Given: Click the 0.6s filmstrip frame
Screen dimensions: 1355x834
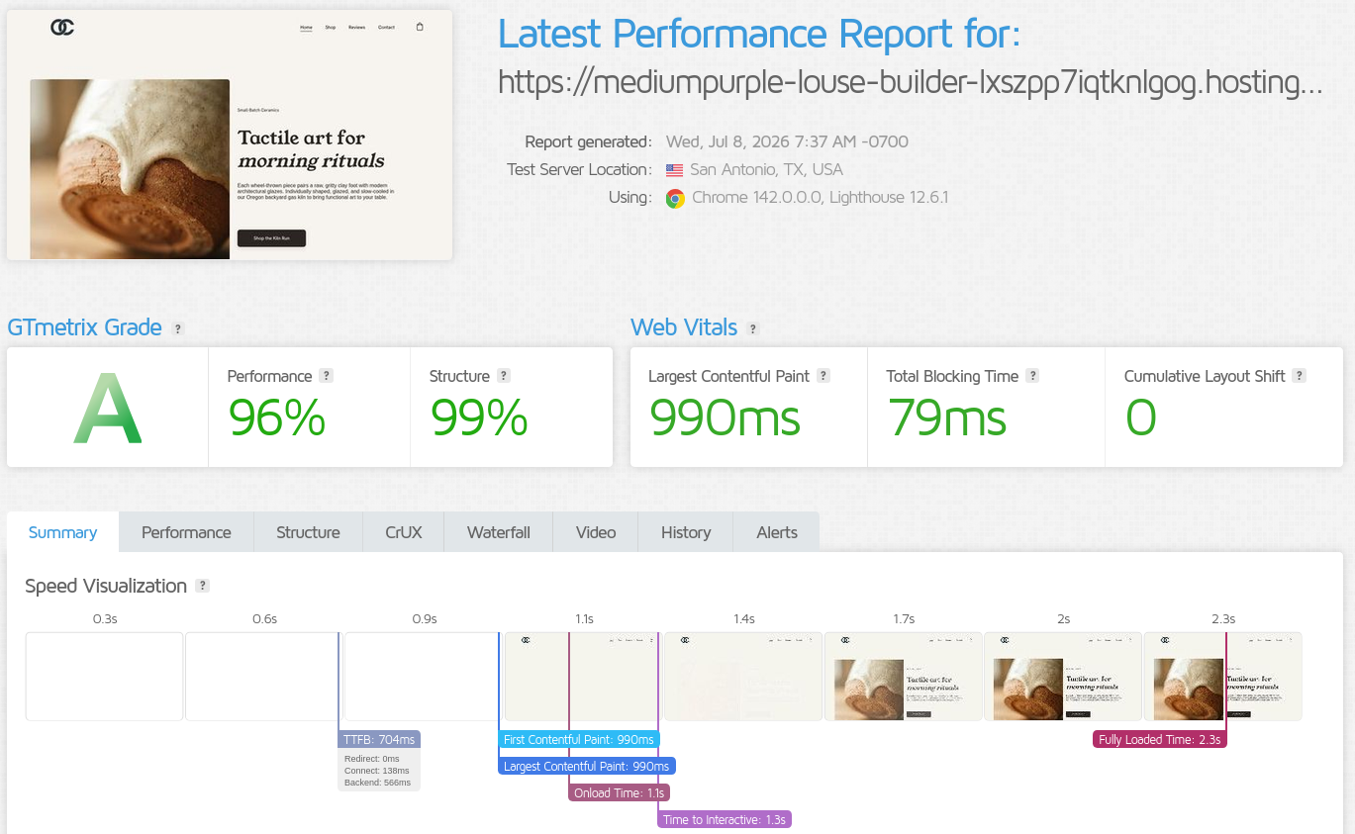Looking at the screenshot, I should [x=264, y=677].
